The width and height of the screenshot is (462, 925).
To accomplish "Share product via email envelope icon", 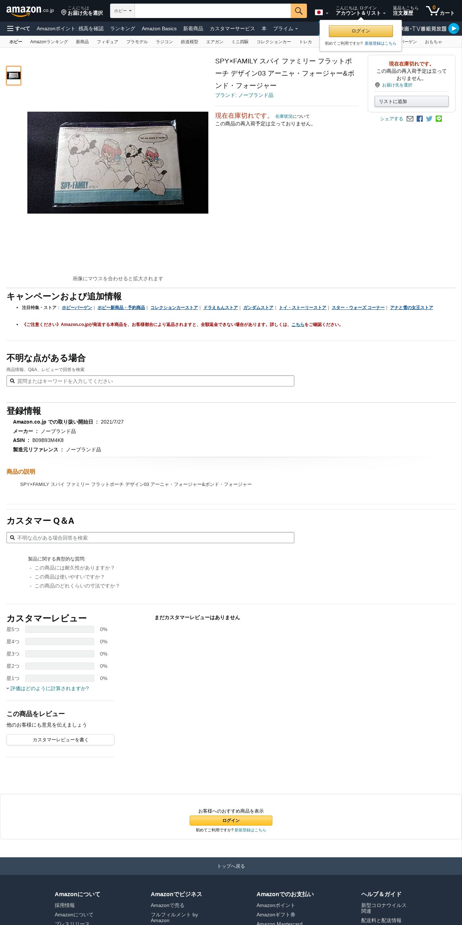I will (410, 119).
